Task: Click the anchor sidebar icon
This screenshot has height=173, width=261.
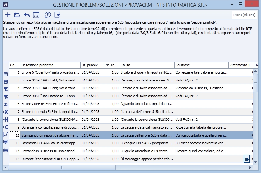Action: click(6, 104)
